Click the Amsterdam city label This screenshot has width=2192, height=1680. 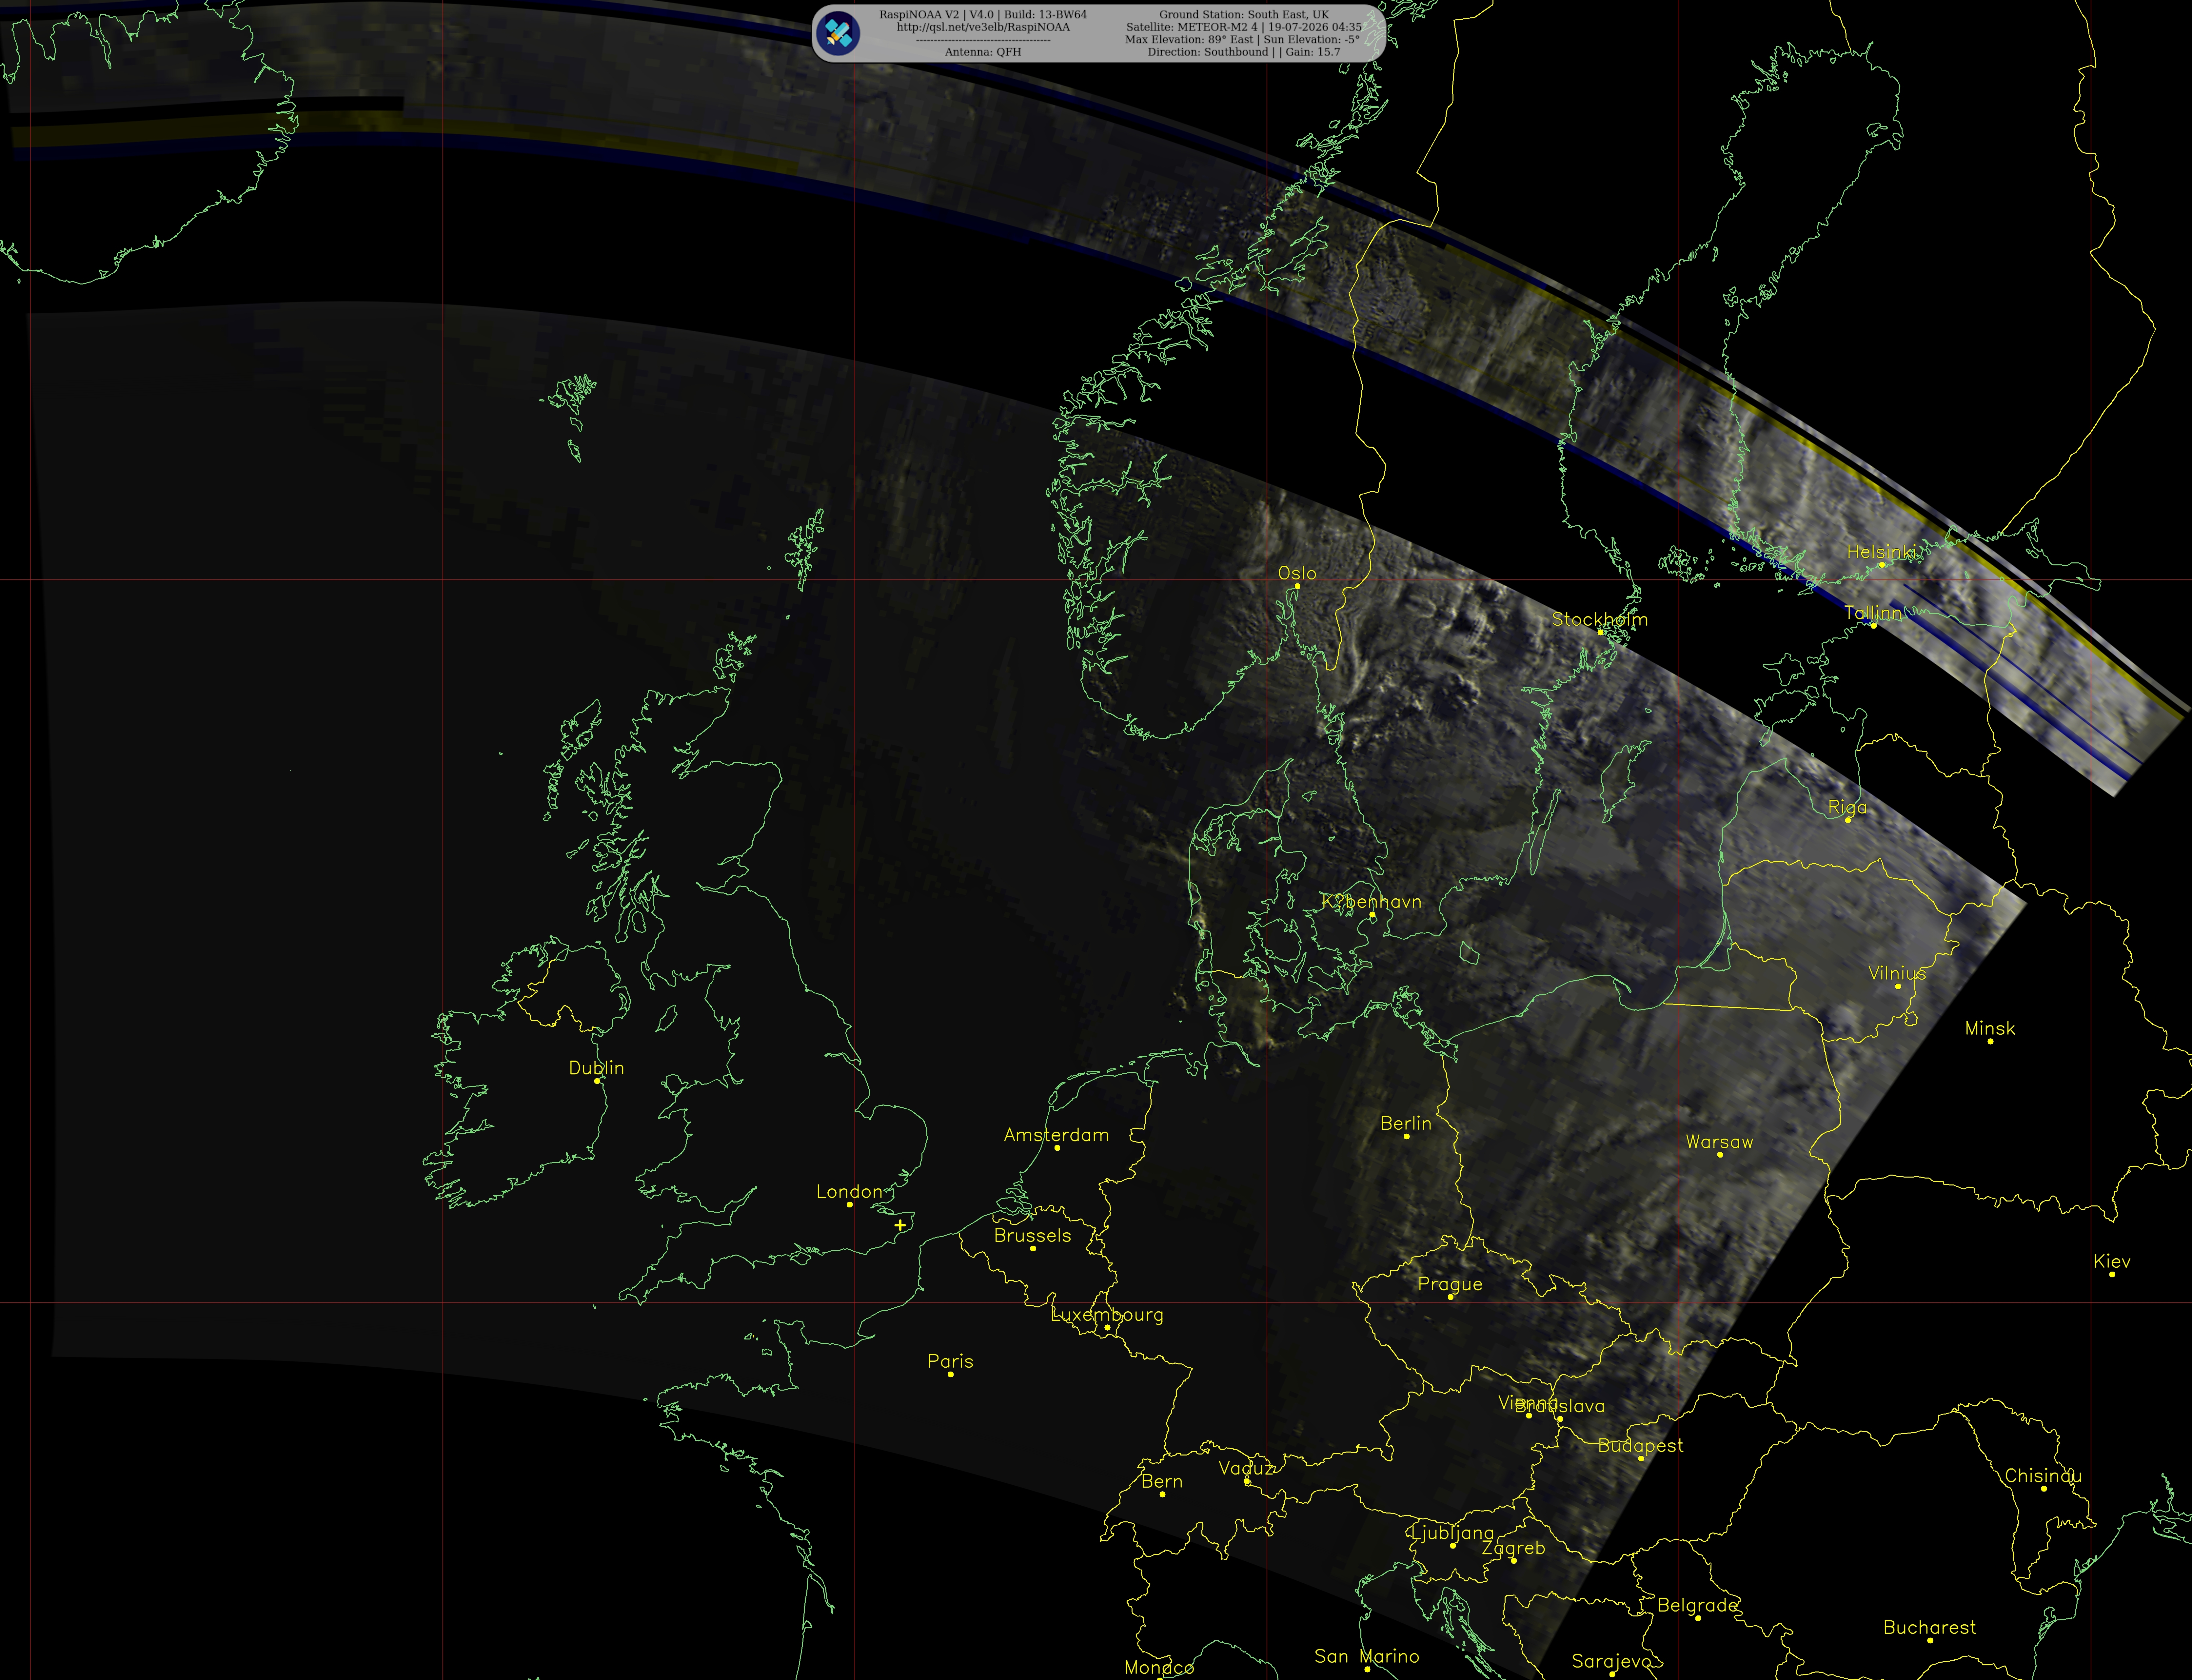[x=1056, y=1135]
